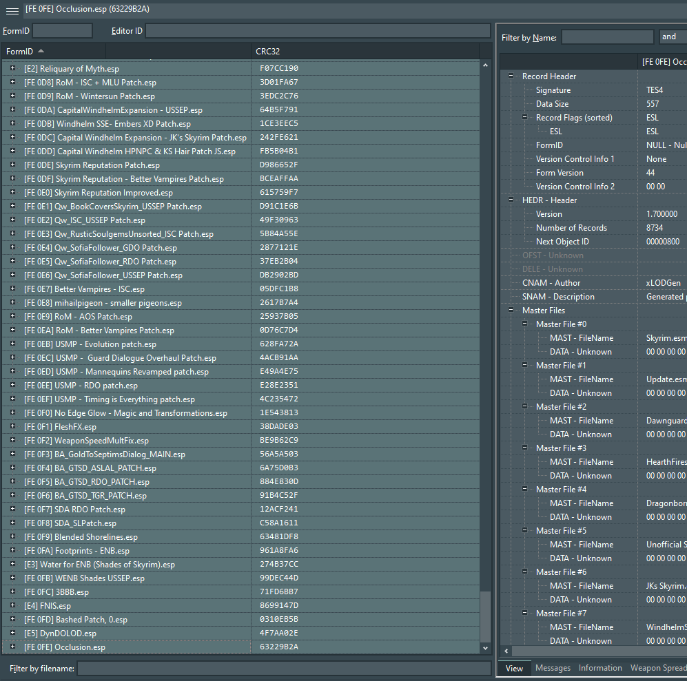Click the CRC32 value F07CC190
Screen dimensions: 687x681
[278, 68]
